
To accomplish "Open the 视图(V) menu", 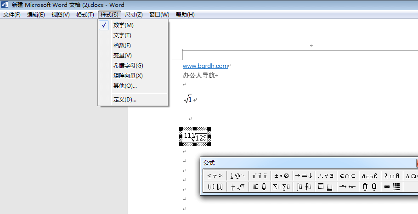I will 61,15.
